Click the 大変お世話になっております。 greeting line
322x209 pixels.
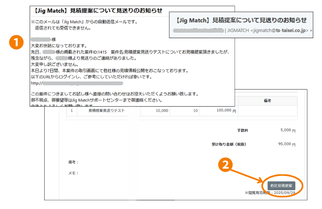[59, 46]
